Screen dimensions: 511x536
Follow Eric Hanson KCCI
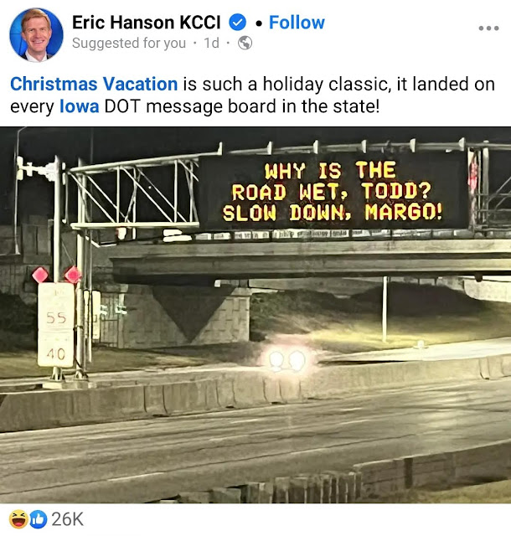(297, 23)
